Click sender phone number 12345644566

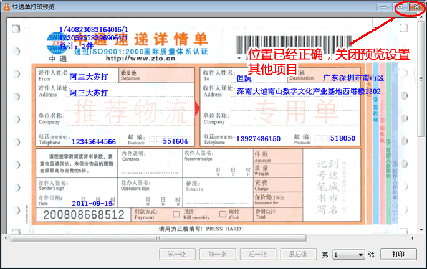click(94, 142)
